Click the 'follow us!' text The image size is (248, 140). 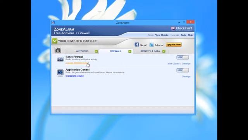(x=159, y=45)
